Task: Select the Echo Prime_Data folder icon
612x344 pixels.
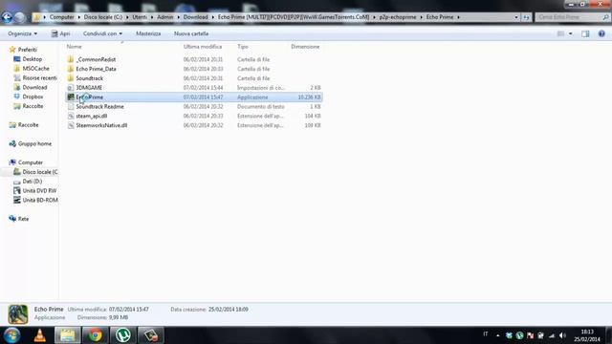Action: (70, 69)
